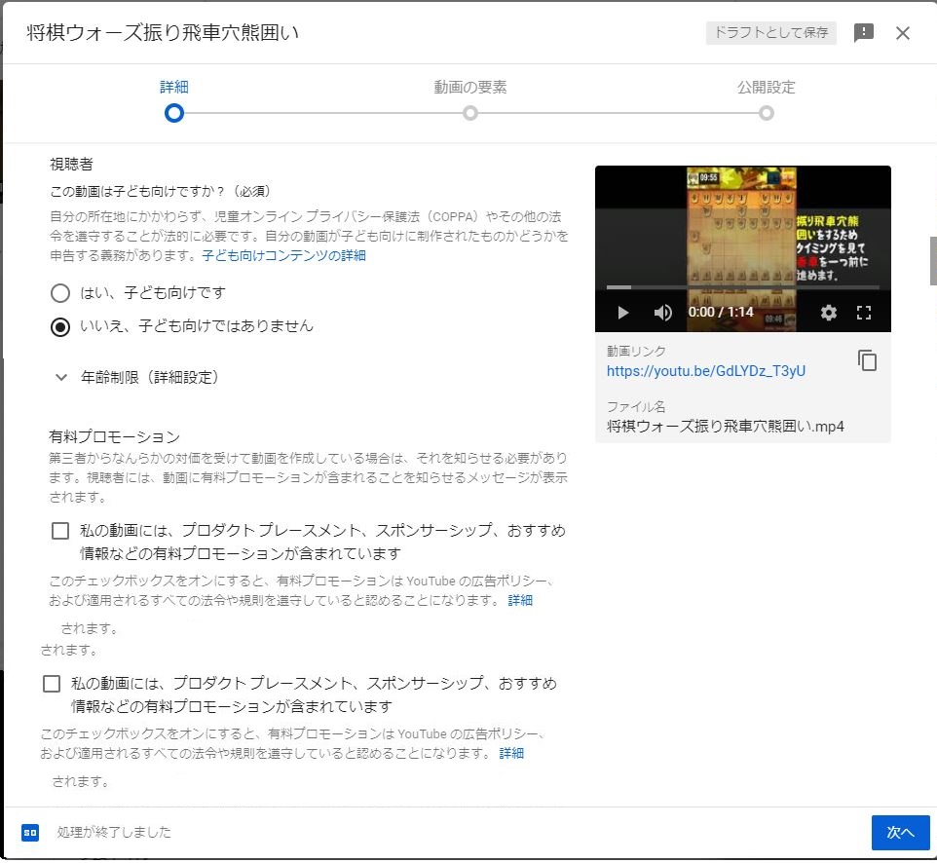The image size is (937, 863).
Task: Open second 詳細 link near bottom
Action: click(511, 754)
